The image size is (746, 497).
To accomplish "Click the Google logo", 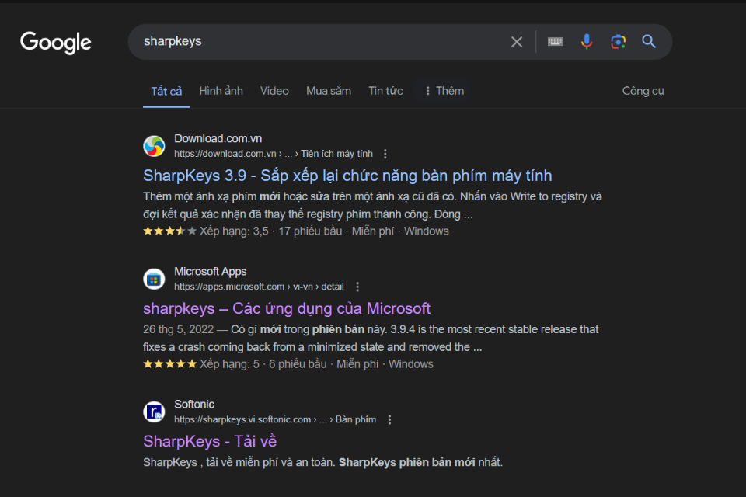I will (56, 42).
